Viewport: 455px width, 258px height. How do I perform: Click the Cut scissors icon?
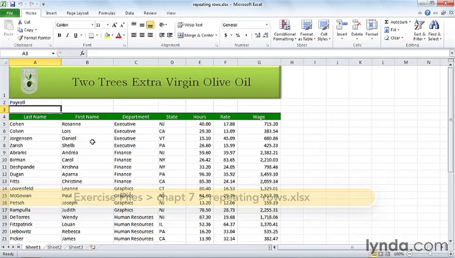(20, 22)
